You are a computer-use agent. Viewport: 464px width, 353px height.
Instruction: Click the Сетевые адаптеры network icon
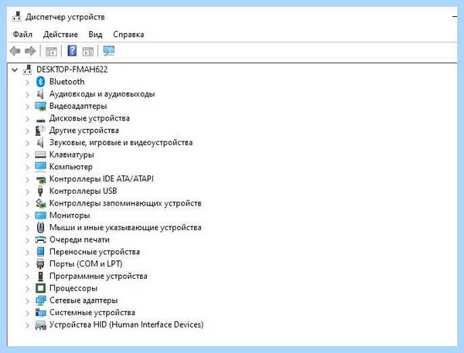coord(40,300)
